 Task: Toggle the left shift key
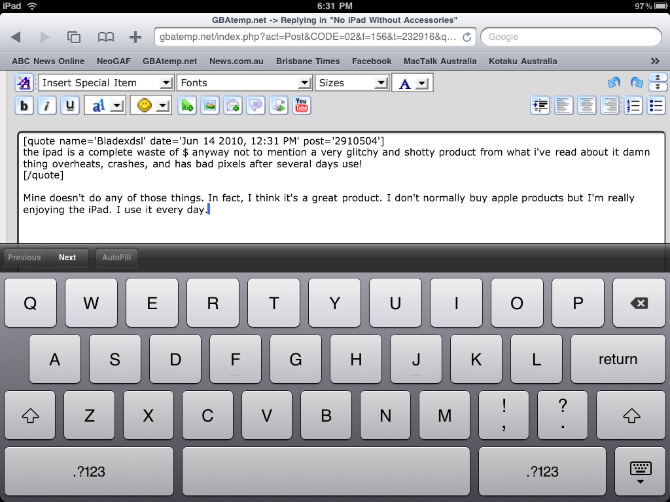pyautogui.click(x=30, y=415)
